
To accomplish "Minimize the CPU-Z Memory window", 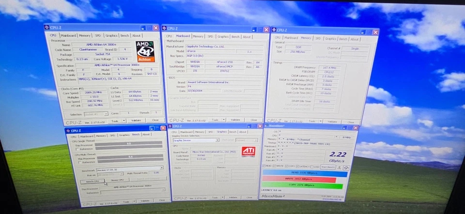I will pyautogui.click(x=363, y=32).
